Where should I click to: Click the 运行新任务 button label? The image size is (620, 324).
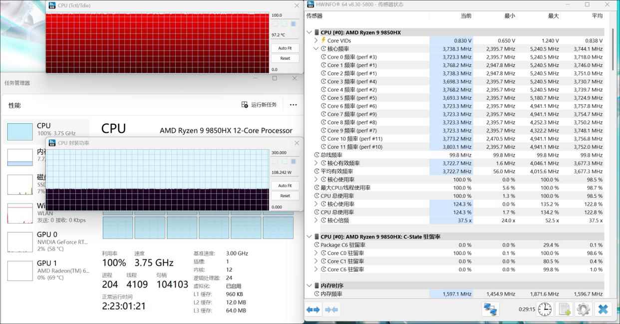tap(264, 105)
